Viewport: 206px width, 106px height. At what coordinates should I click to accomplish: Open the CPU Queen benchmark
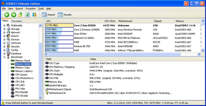coord(21,75)
